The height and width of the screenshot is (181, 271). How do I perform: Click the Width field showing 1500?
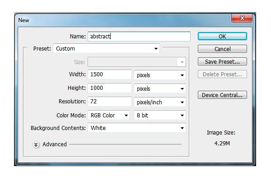tap(110, 74)
